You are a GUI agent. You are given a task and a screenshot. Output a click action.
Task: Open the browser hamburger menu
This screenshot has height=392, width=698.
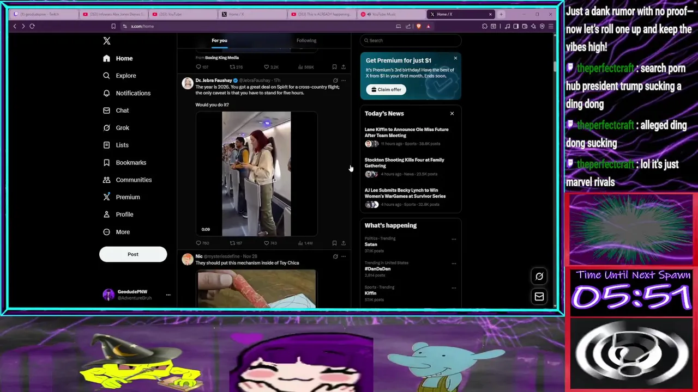coord(551,26)
